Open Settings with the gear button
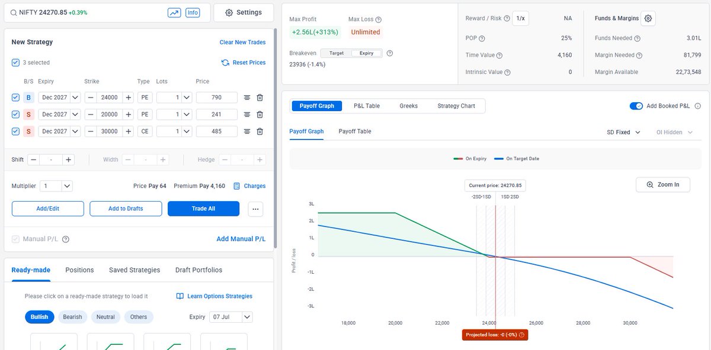This screenshot has height=350, width=711. coord(244,12)
